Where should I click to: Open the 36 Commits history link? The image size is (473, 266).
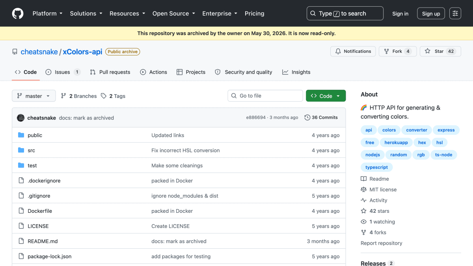pos(321,117)
